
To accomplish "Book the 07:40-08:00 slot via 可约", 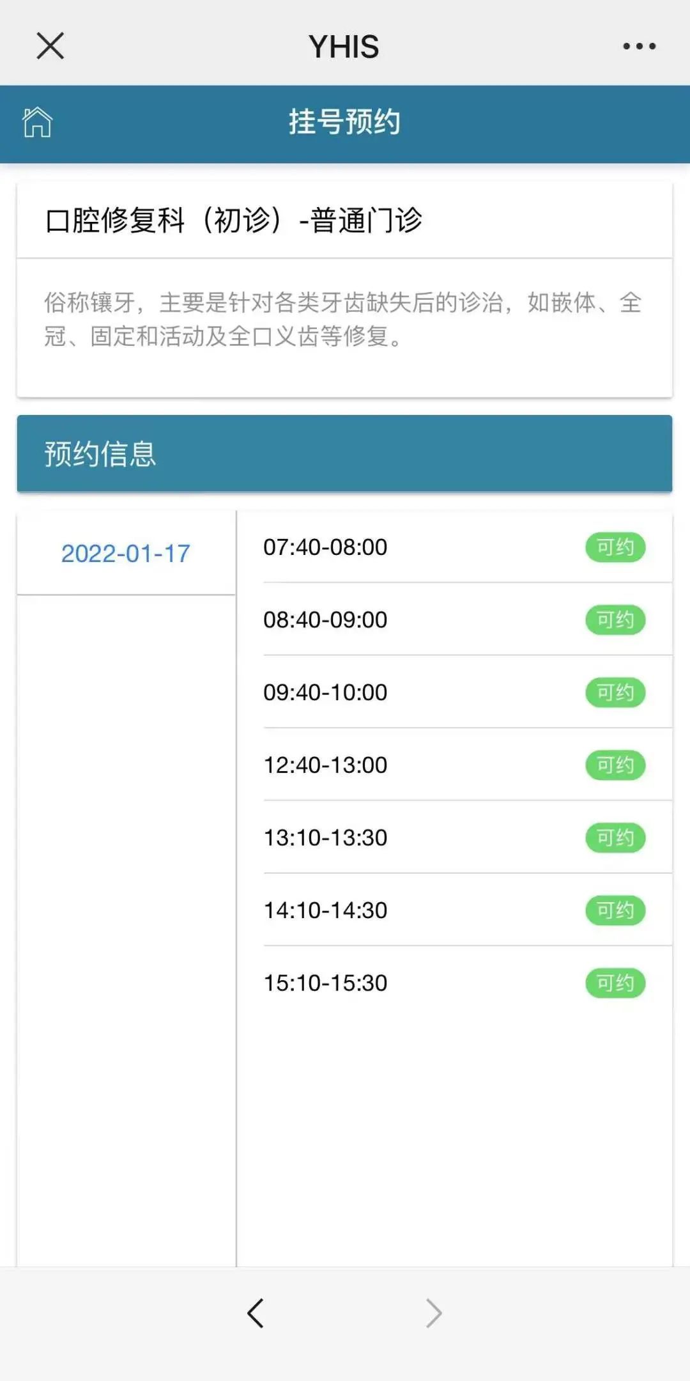I will tap(615, 547).
